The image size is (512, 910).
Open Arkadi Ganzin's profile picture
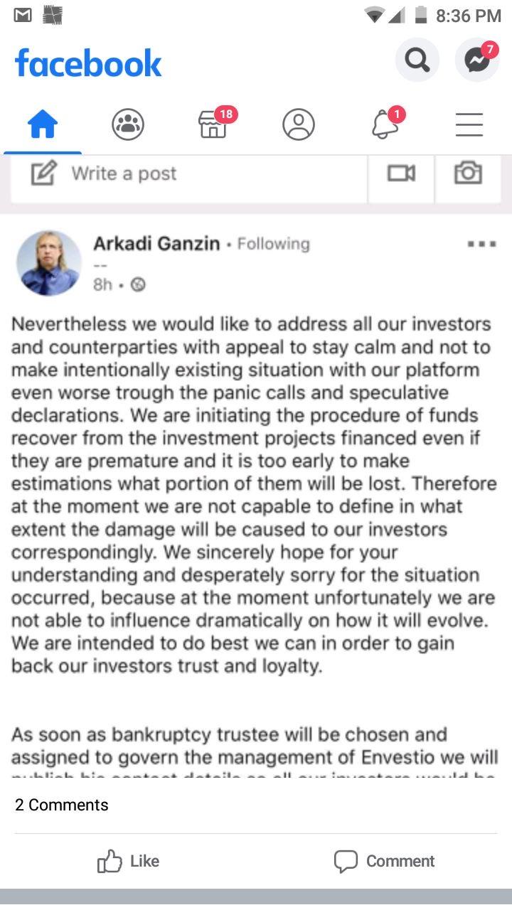point(49,262)
